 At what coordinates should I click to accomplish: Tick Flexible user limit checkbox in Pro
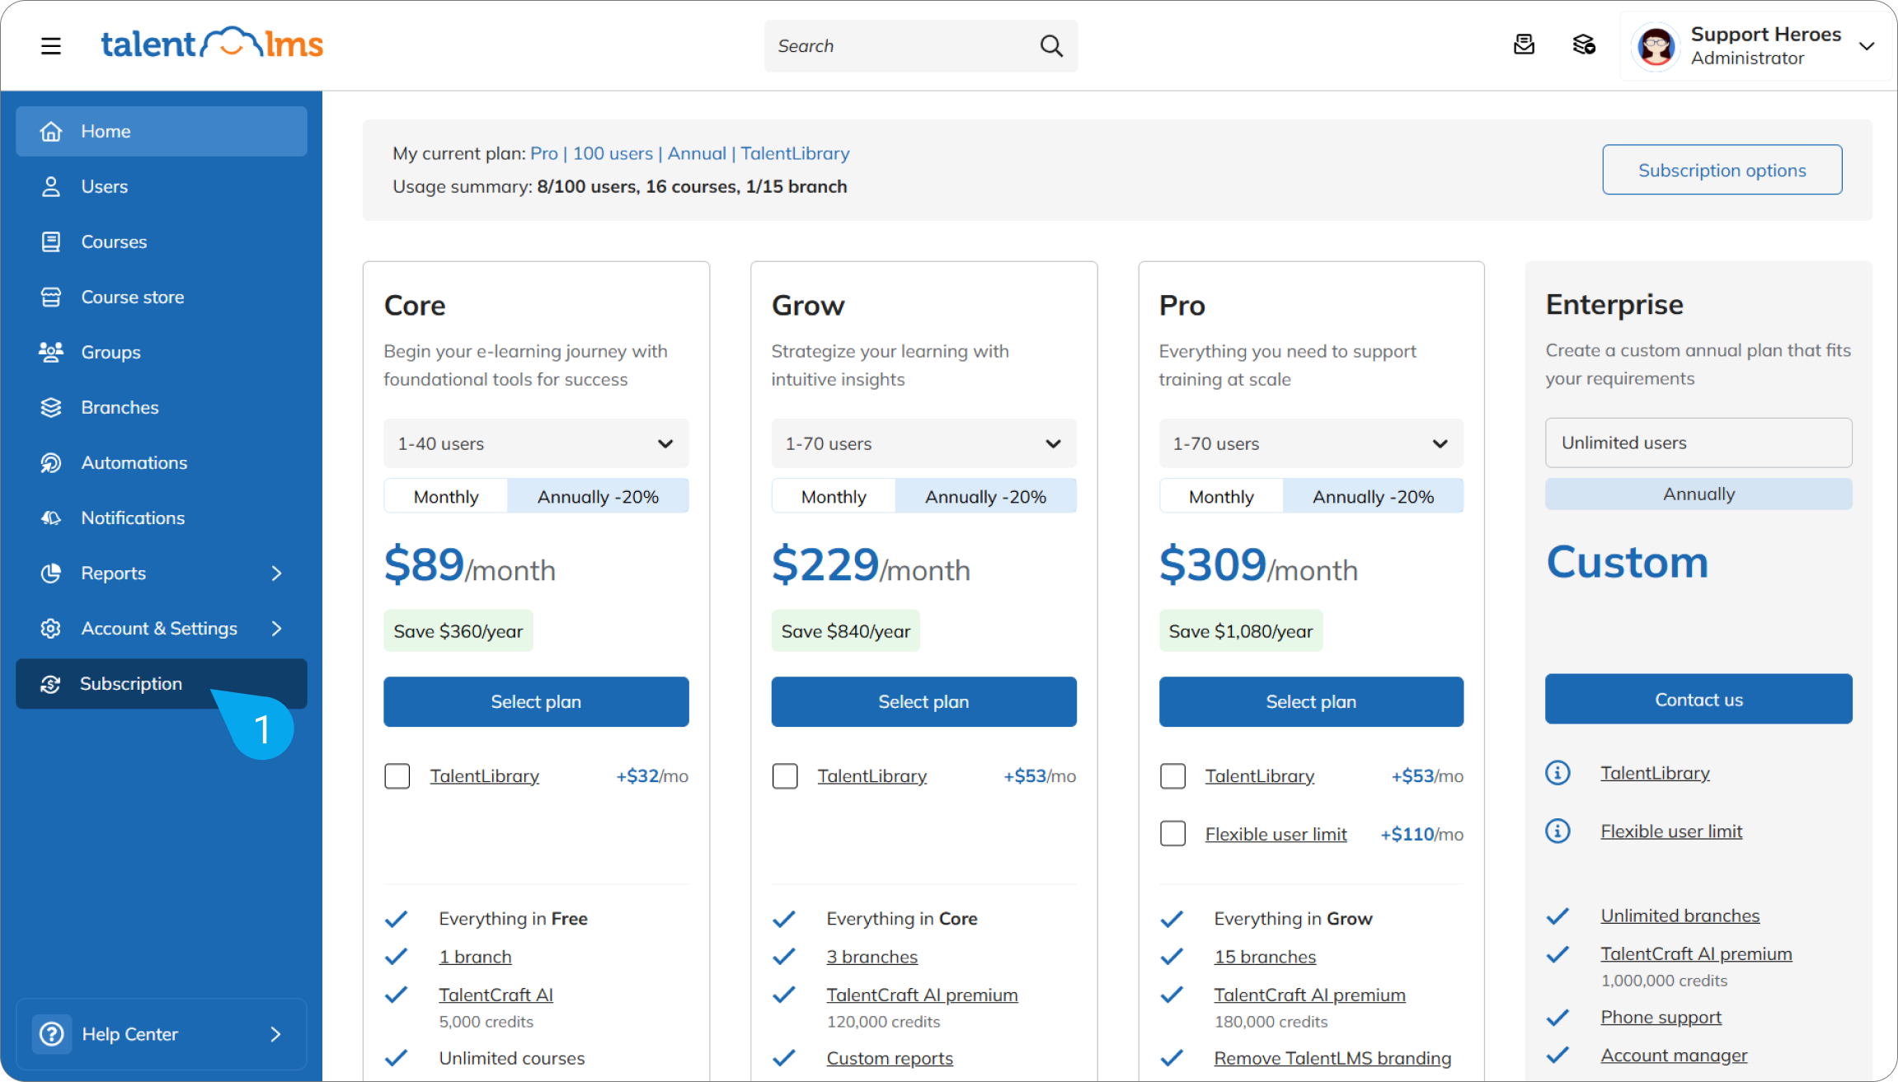coord(1172,833)
